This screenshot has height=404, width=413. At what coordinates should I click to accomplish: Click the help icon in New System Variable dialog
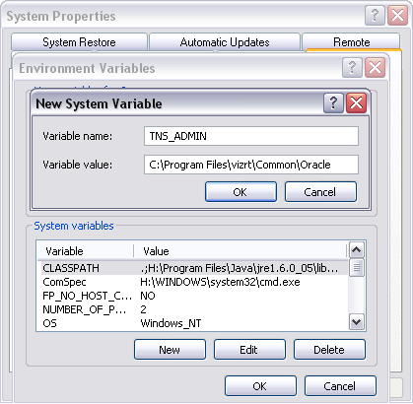point(333,102)
